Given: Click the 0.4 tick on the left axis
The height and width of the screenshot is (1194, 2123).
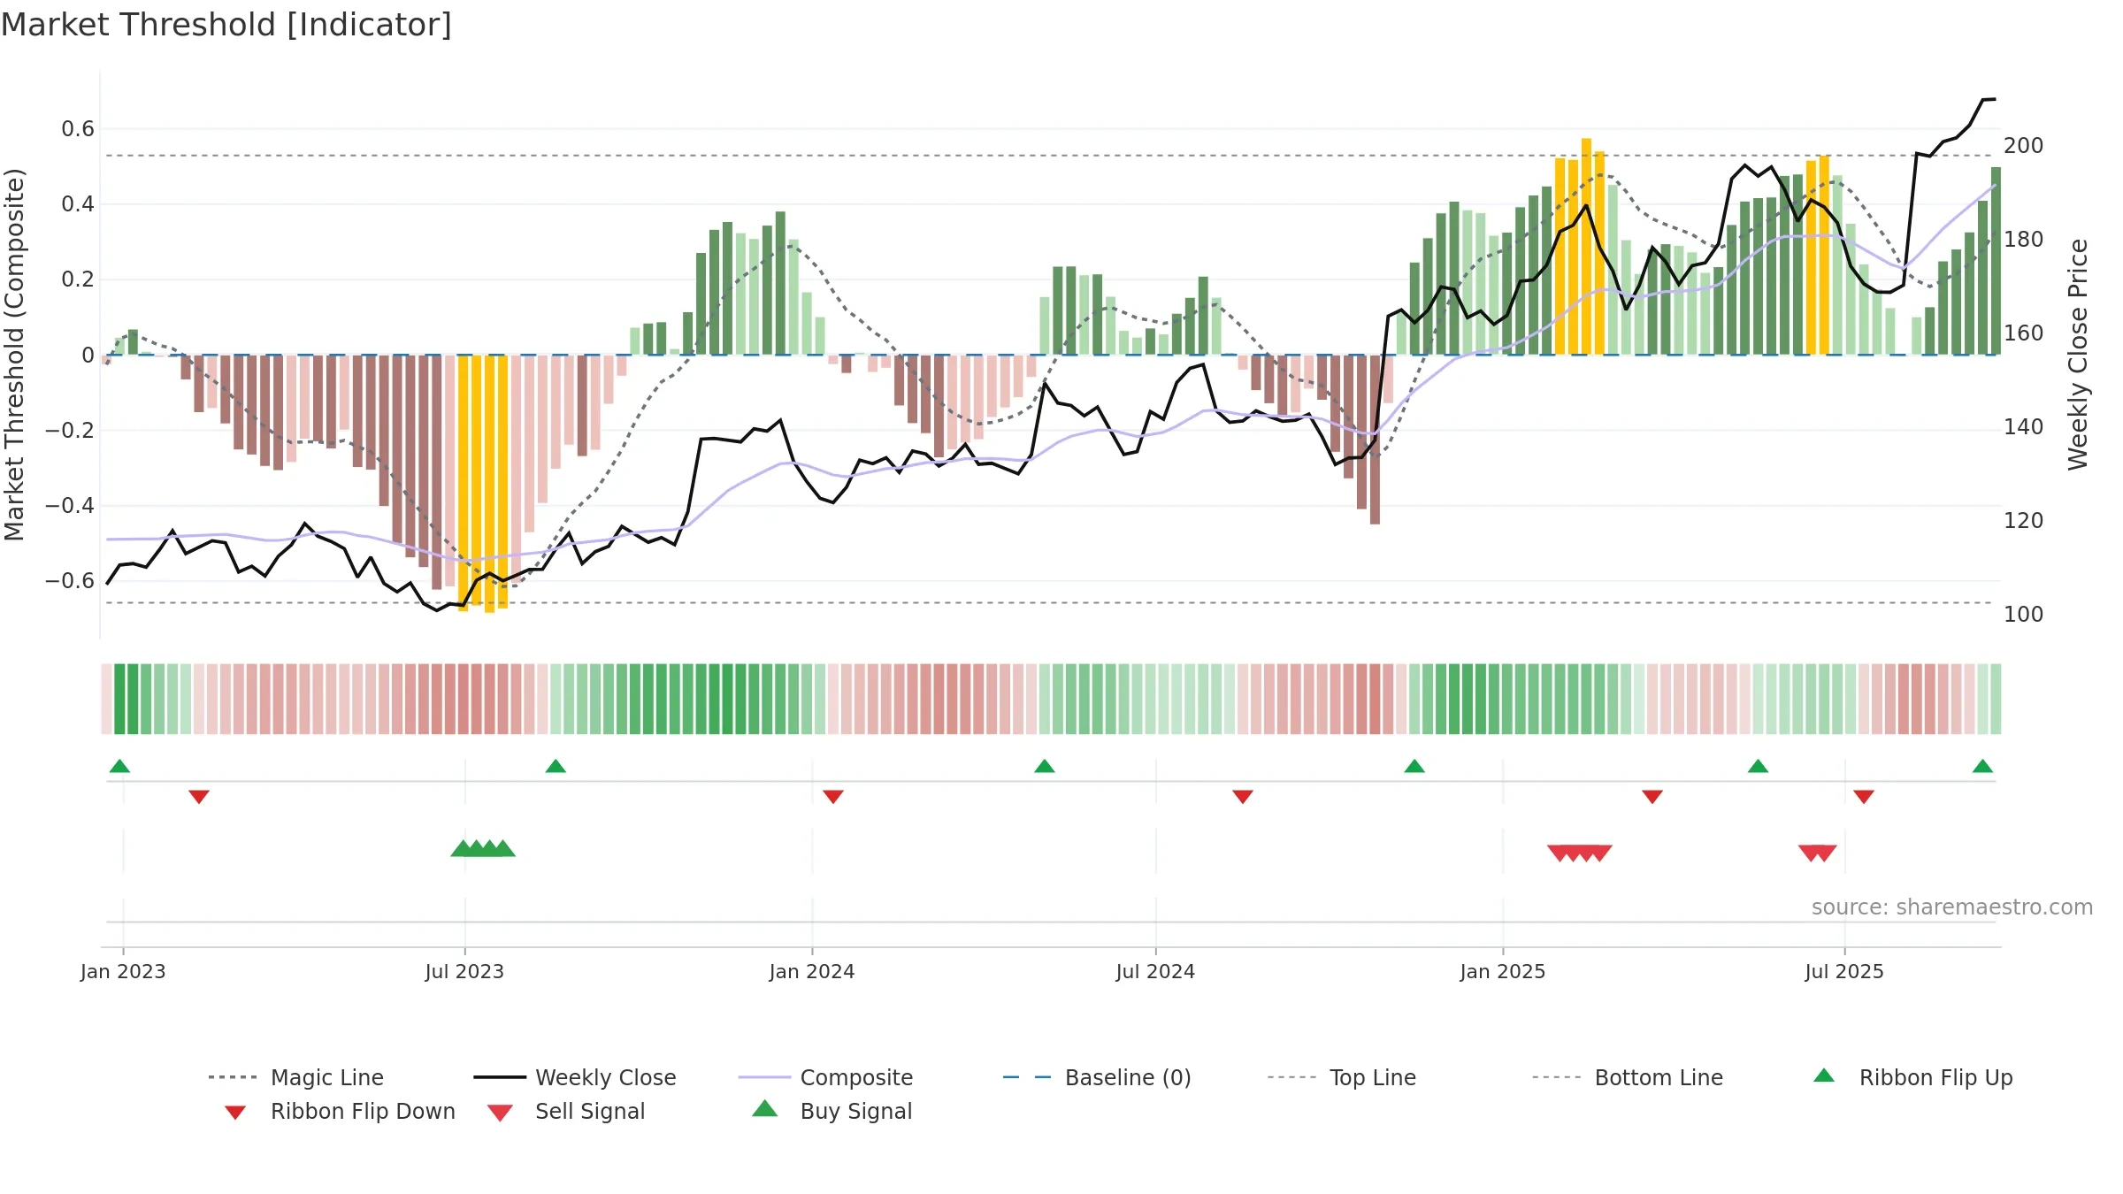Looking at the screenshot, I should click(x=78, y=204).
